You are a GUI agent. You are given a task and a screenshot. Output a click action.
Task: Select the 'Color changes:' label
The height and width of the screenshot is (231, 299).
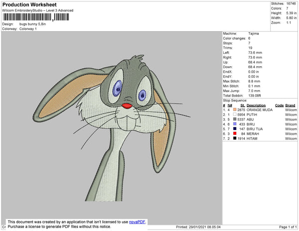(235, 38)
